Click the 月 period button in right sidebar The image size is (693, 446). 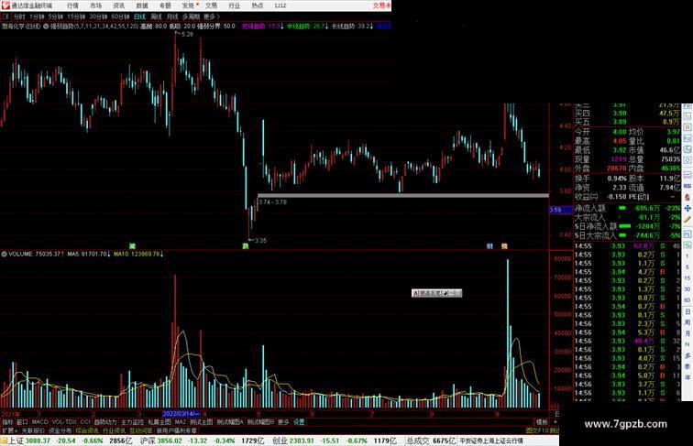pos(687,333)
